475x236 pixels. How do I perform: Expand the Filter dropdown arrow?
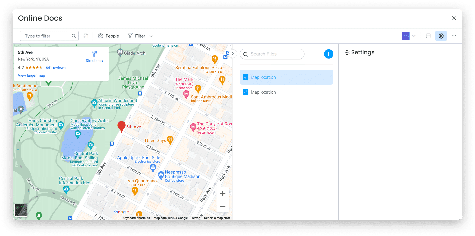(x=151, y=36)
